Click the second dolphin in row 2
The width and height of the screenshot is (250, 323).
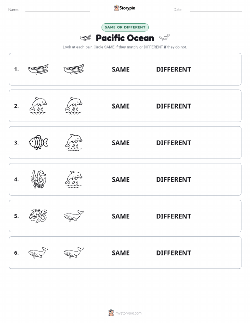click(x=74, y=106)
